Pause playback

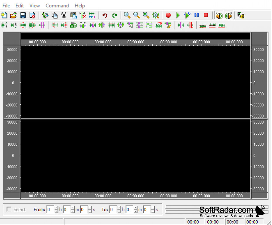coord(197,15)
